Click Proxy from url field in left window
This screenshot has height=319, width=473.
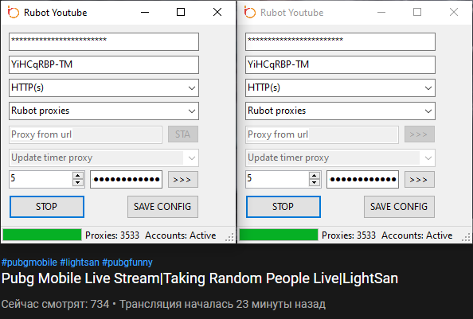(85, 134)
